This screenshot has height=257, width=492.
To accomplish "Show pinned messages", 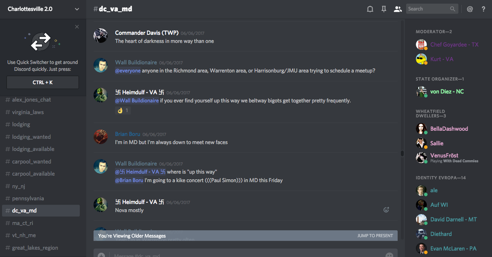I will point(384,9).
